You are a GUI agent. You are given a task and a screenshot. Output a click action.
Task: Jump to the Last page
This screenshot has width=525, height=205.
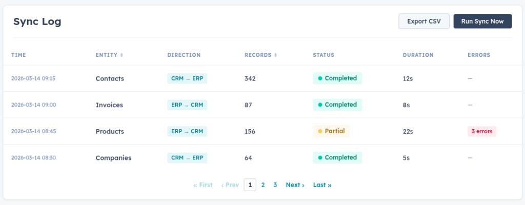tap(322, 185)
